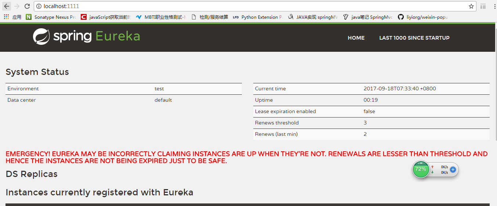This screenshot has width=497, height=206.
Task: Go back with the browser back arrow
Action: (x=7, y=6)
